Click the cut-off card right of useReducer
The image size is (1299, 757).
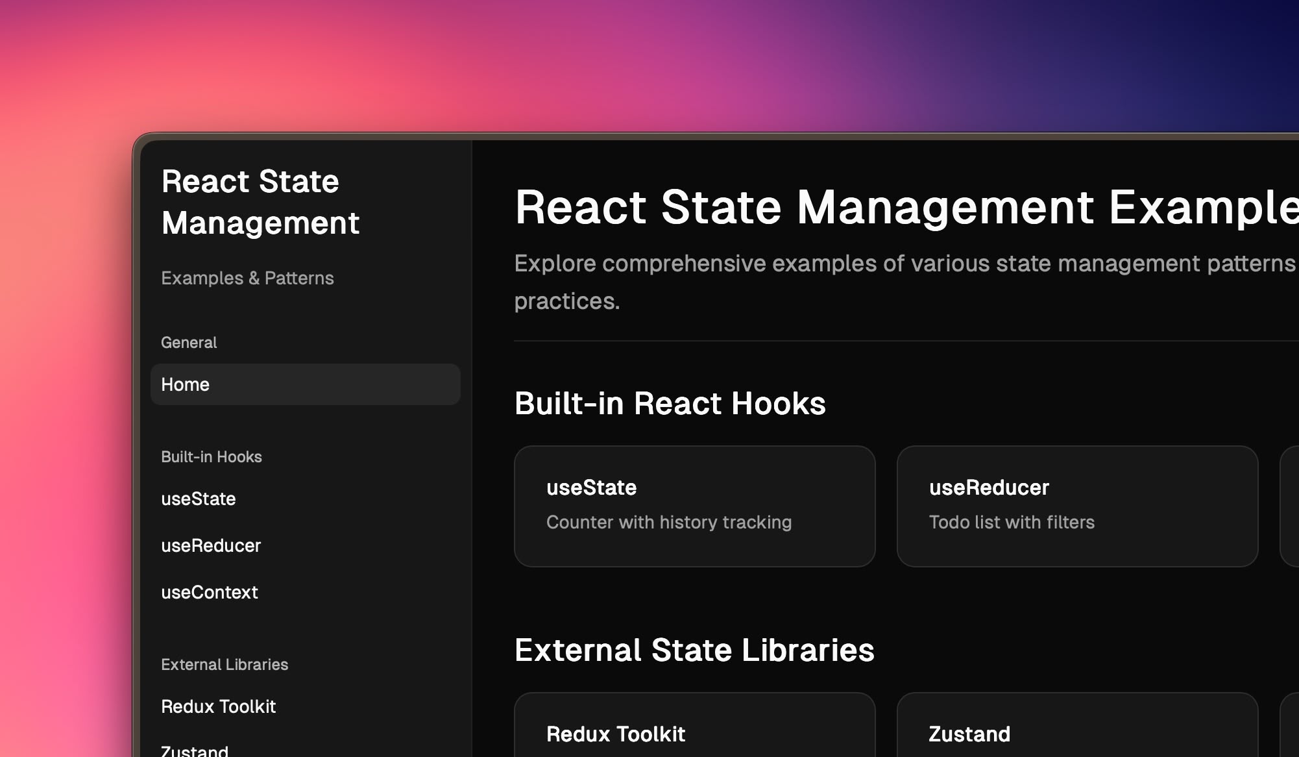(1290, 506)
